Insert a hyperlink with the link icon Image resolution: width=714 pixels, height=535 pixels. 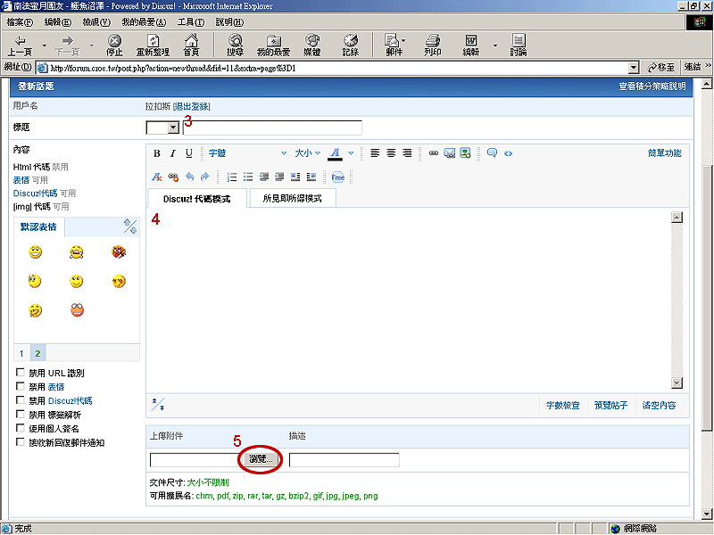point(434,153)
